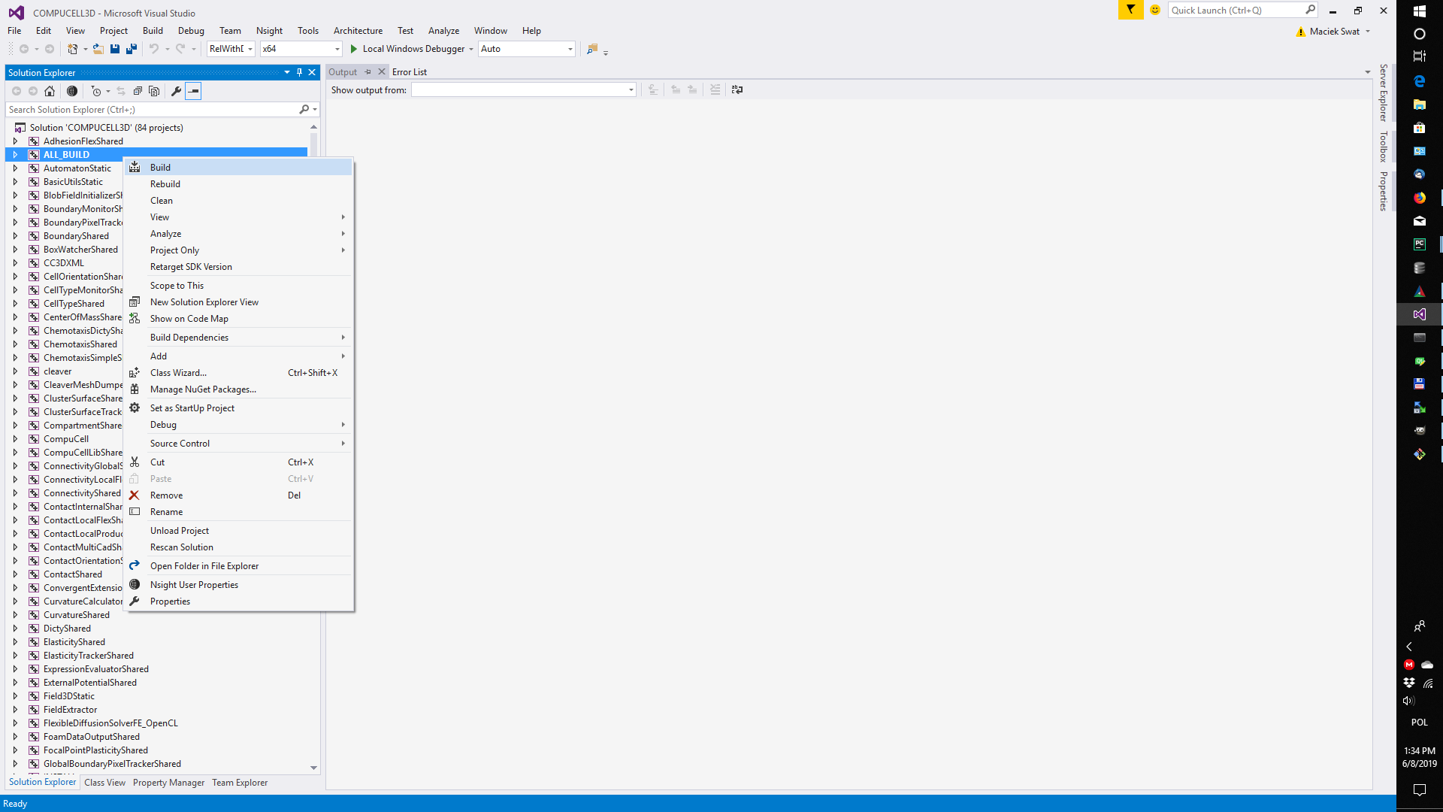The height and width of the screenshot is (812, 1443).
Task: Open the Class View tab
Action: pyautogui.click(x=105, y=783)
